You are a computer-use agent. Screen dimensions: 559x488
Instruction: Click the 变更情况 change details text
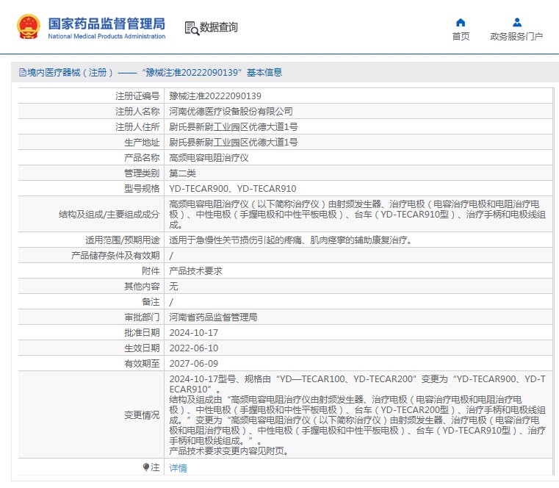click(x=357, y=415)
